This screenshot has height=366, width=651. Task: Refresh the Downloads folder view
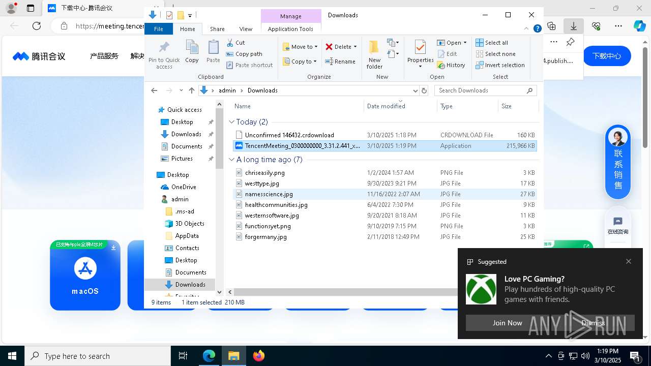(x=424, y=90)
